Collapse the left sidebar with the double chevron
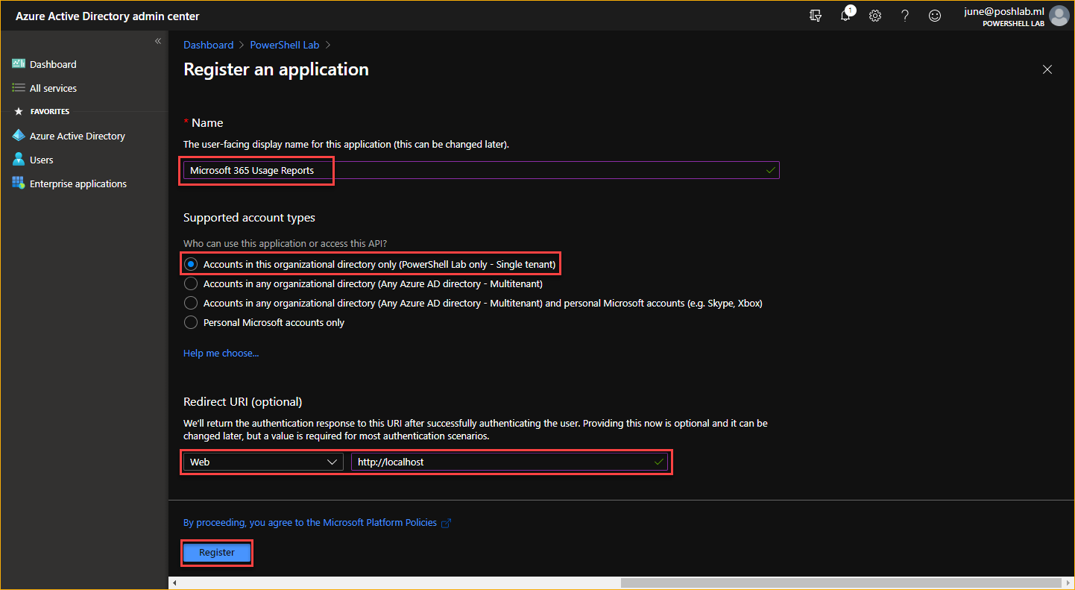 (157, 41)
